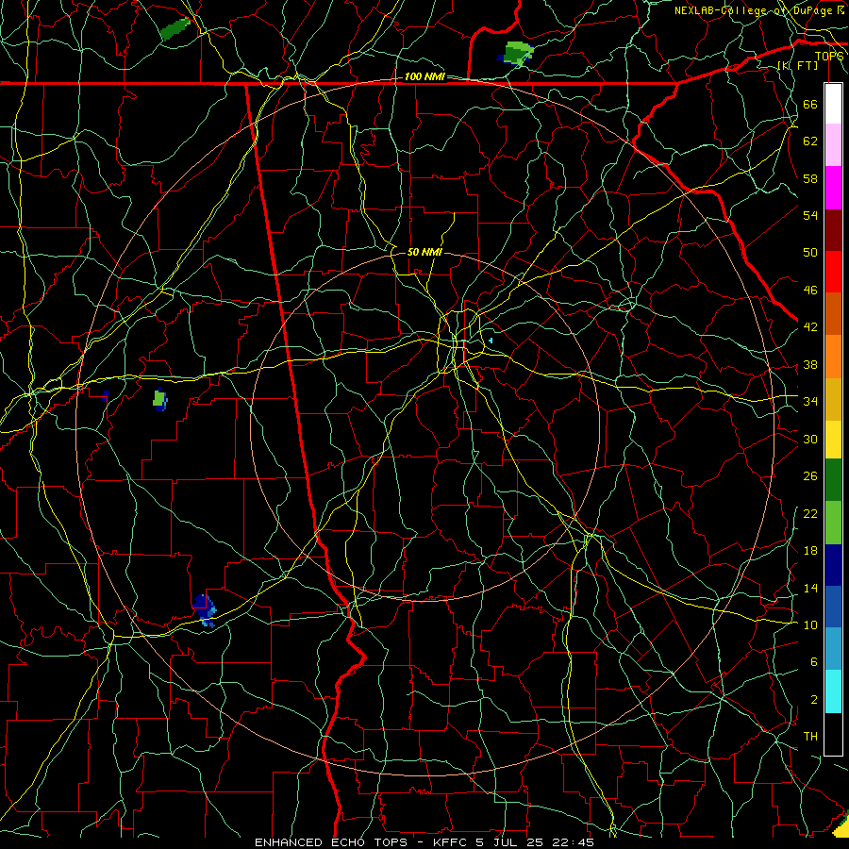Click the [K FT] units label
Screen dimensions: 849x849
[797, 65]
